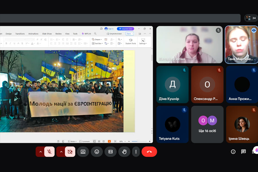This screenshot has height=172, width=258.
Task: Click the Upgrade now button
Action: click(x=126, y=29)
